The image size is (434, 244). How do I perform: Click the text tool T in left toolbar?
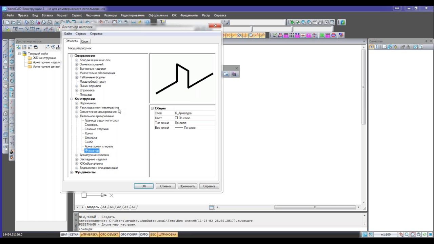(5, 140)
